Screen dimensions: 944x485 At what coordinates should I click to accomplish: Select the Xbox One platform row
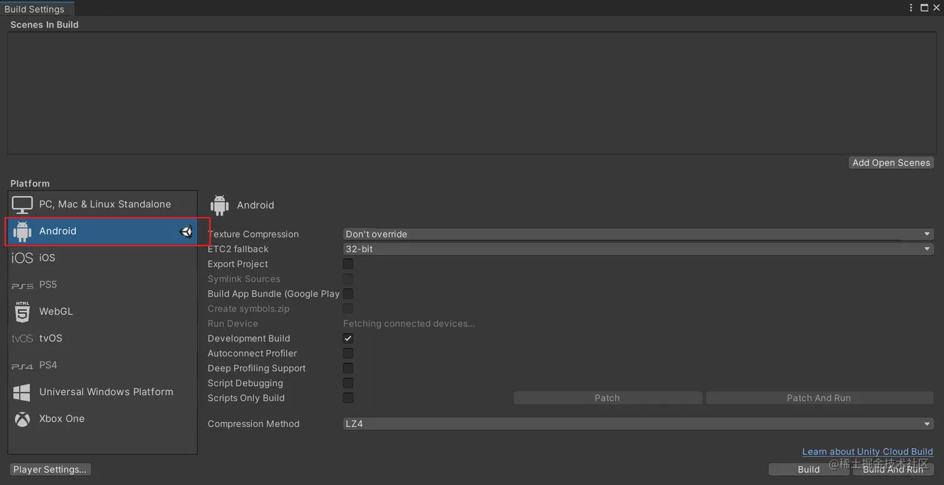click(102, 419)
